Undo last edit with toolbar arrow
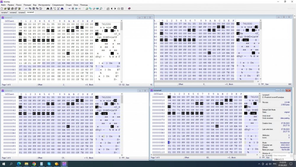Screen dimensions: 296x167 pyautogui.click(x=27, y=9)
